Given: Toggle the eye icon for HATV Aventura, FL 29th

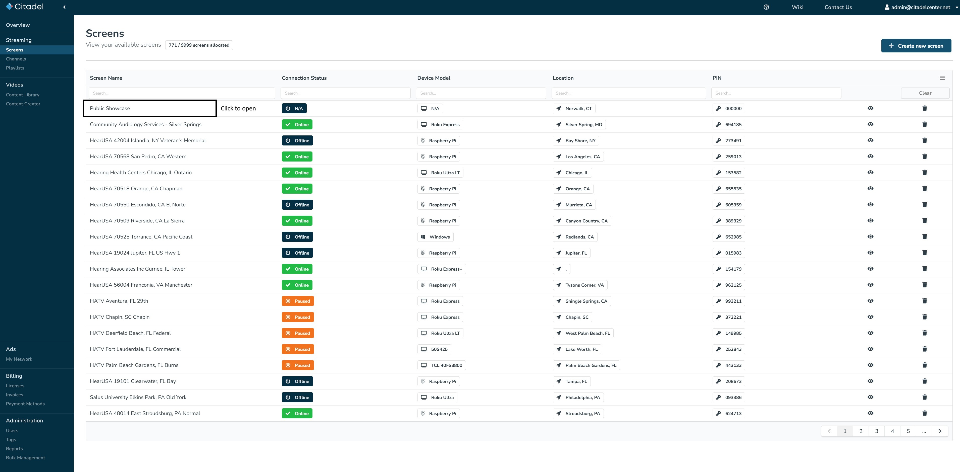Looking at the screenshot, I should tap(870, 301).
